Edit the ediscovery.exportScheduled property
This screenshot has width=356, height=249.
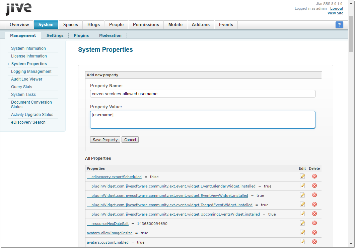(302, 176)
